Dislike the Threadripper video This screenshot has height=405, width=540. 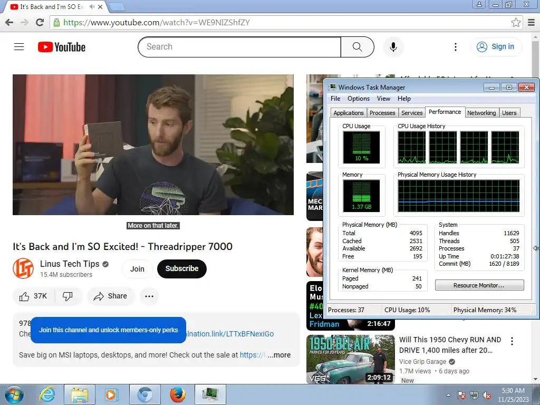[67, 296]
